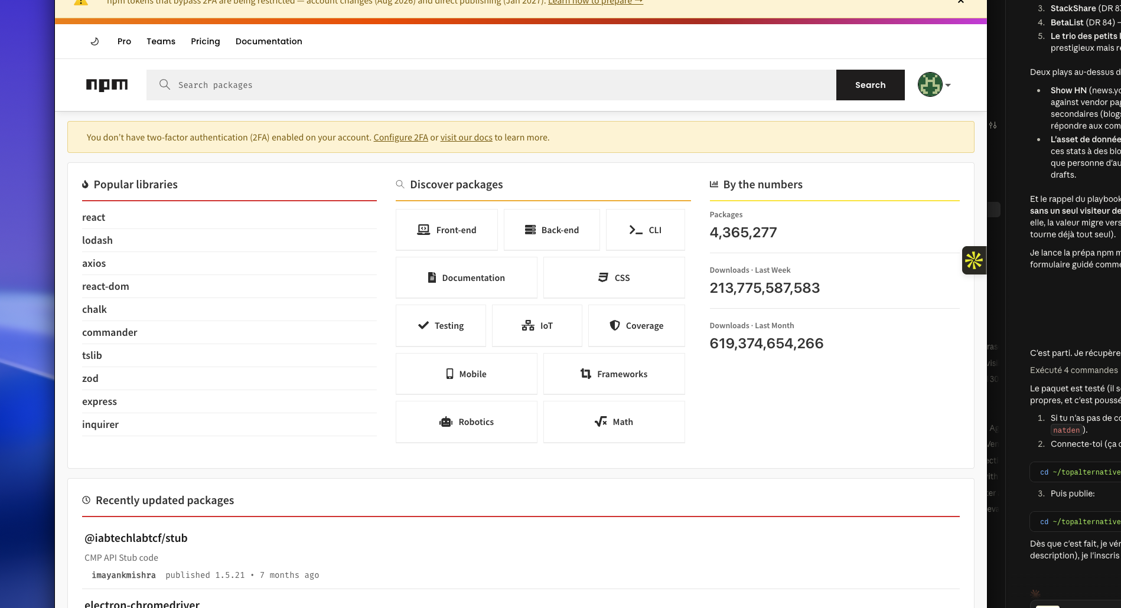Open the Configure 2FA link

[400, 138]
